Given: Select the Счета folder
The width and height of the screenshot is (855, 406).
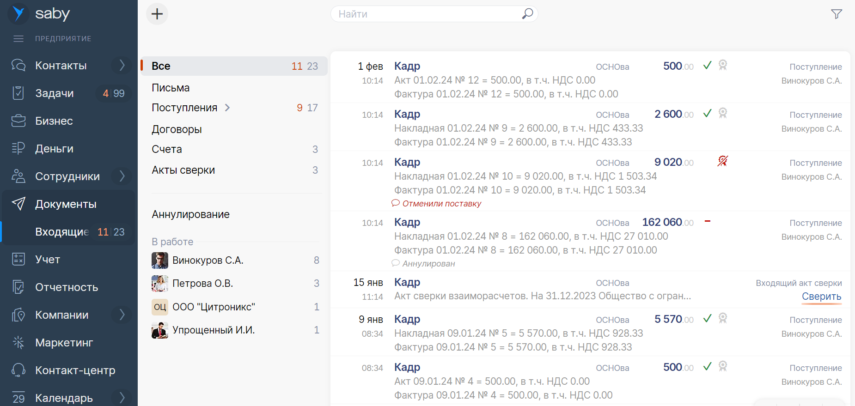Looking at the screenshot, I should pyautogui.click(x=167, y=149).
